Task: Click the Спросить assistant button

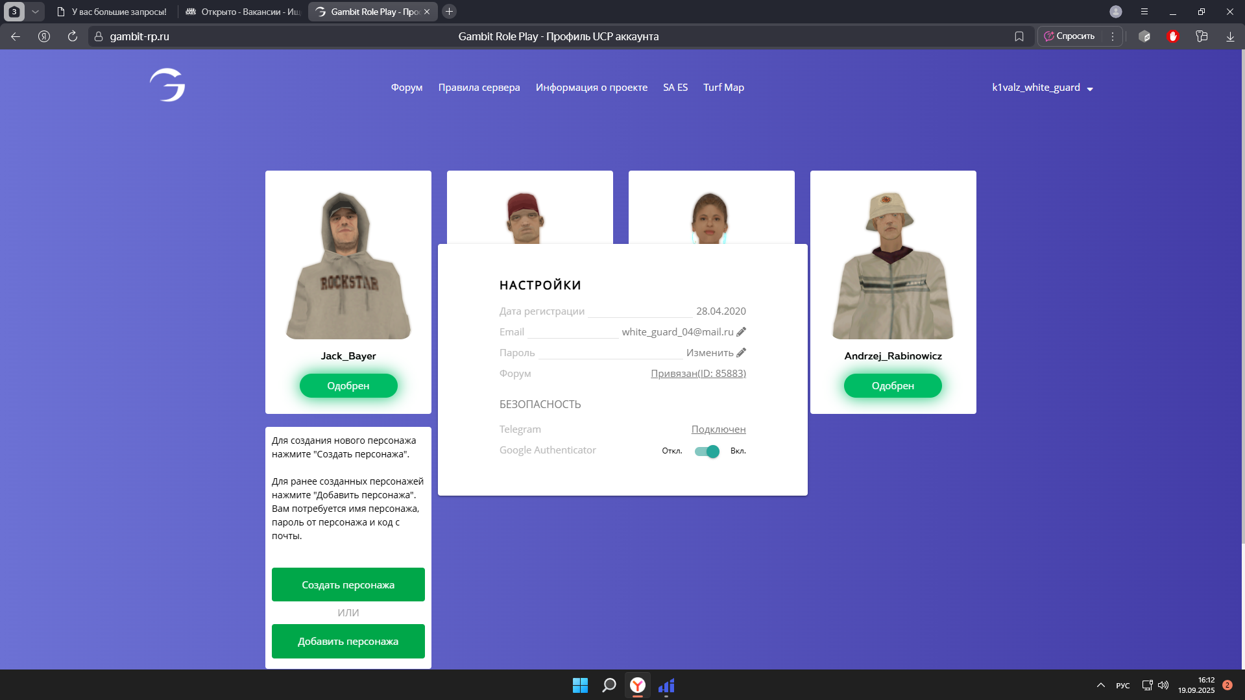Action: 1069,36
